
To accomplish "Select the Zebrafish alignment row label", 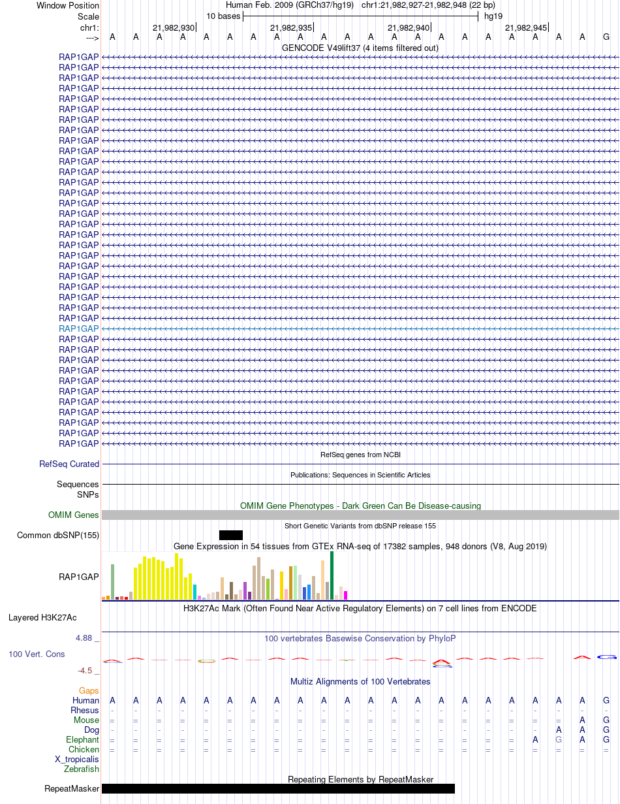I will coord(82,769).
